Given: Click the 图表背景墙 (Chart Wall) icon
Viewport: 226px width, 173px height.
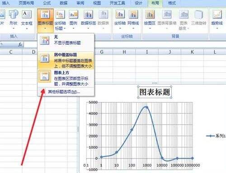Looking at the screenshot, I should click(x=167, y=14).
